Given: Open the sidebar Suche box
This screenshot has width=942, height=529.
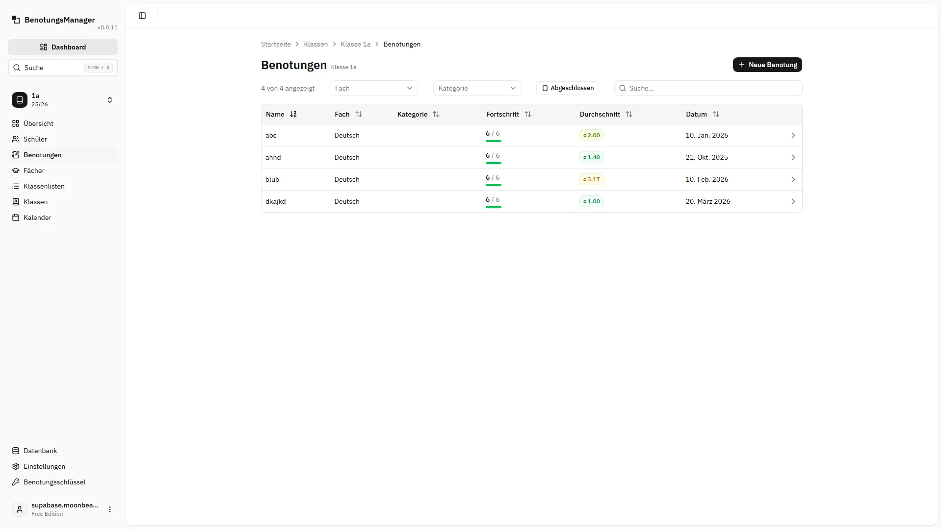Looking at the screenshot, I should pos(63,68).
